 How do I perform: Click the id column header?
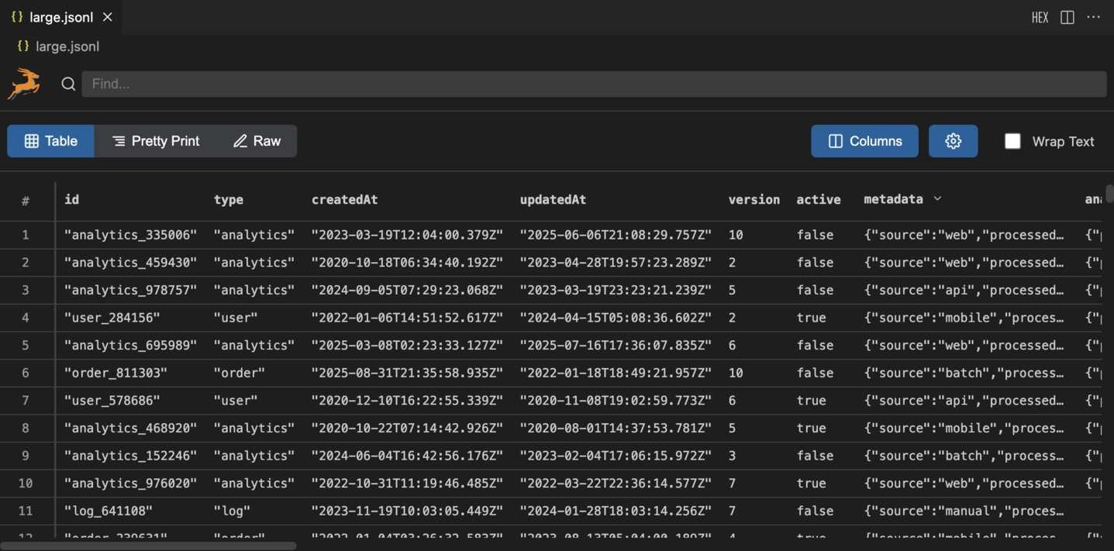click(71, 199)
